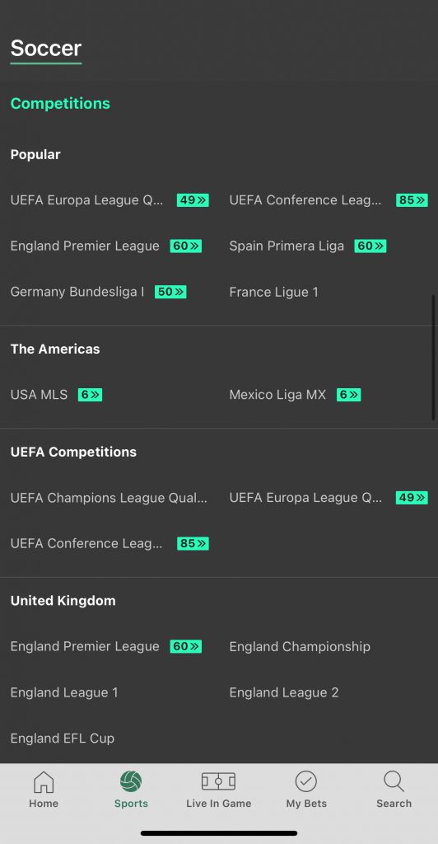Open England League 2
438x844 pixels.
point(284,692)
